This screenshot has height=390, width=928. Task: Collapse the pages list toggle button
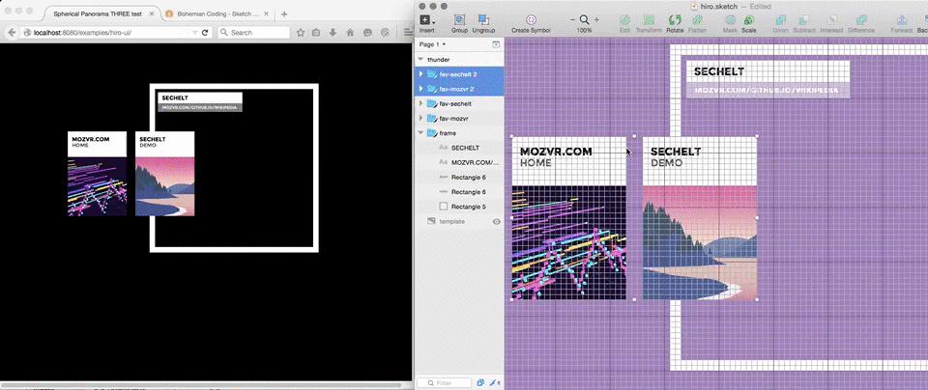click(497, 44)
